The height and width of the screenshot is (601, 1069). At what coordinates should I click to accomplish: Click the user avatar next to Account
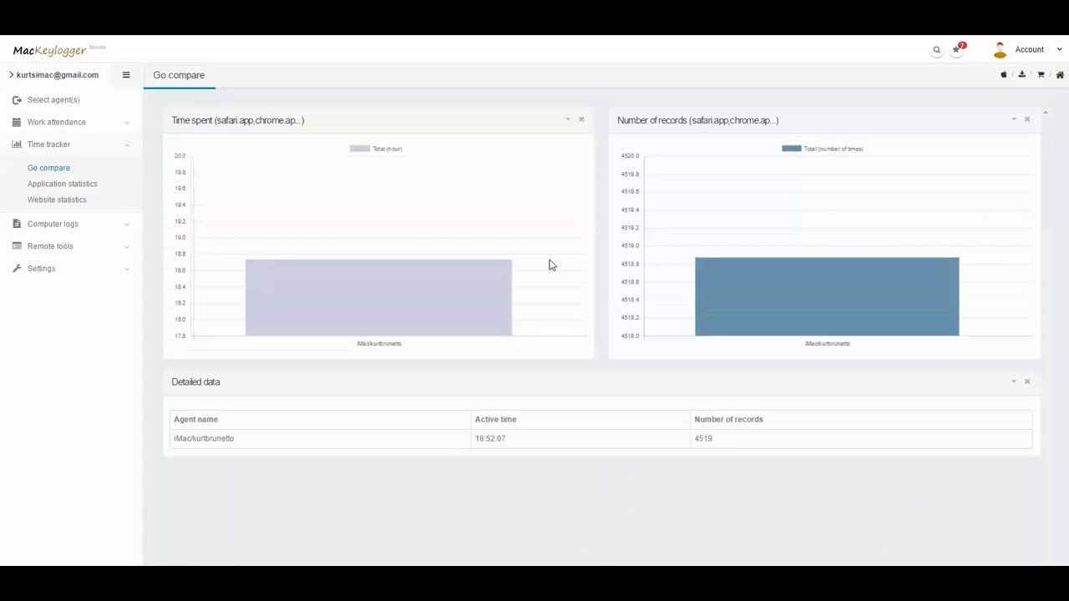(x=1000, y=50)
